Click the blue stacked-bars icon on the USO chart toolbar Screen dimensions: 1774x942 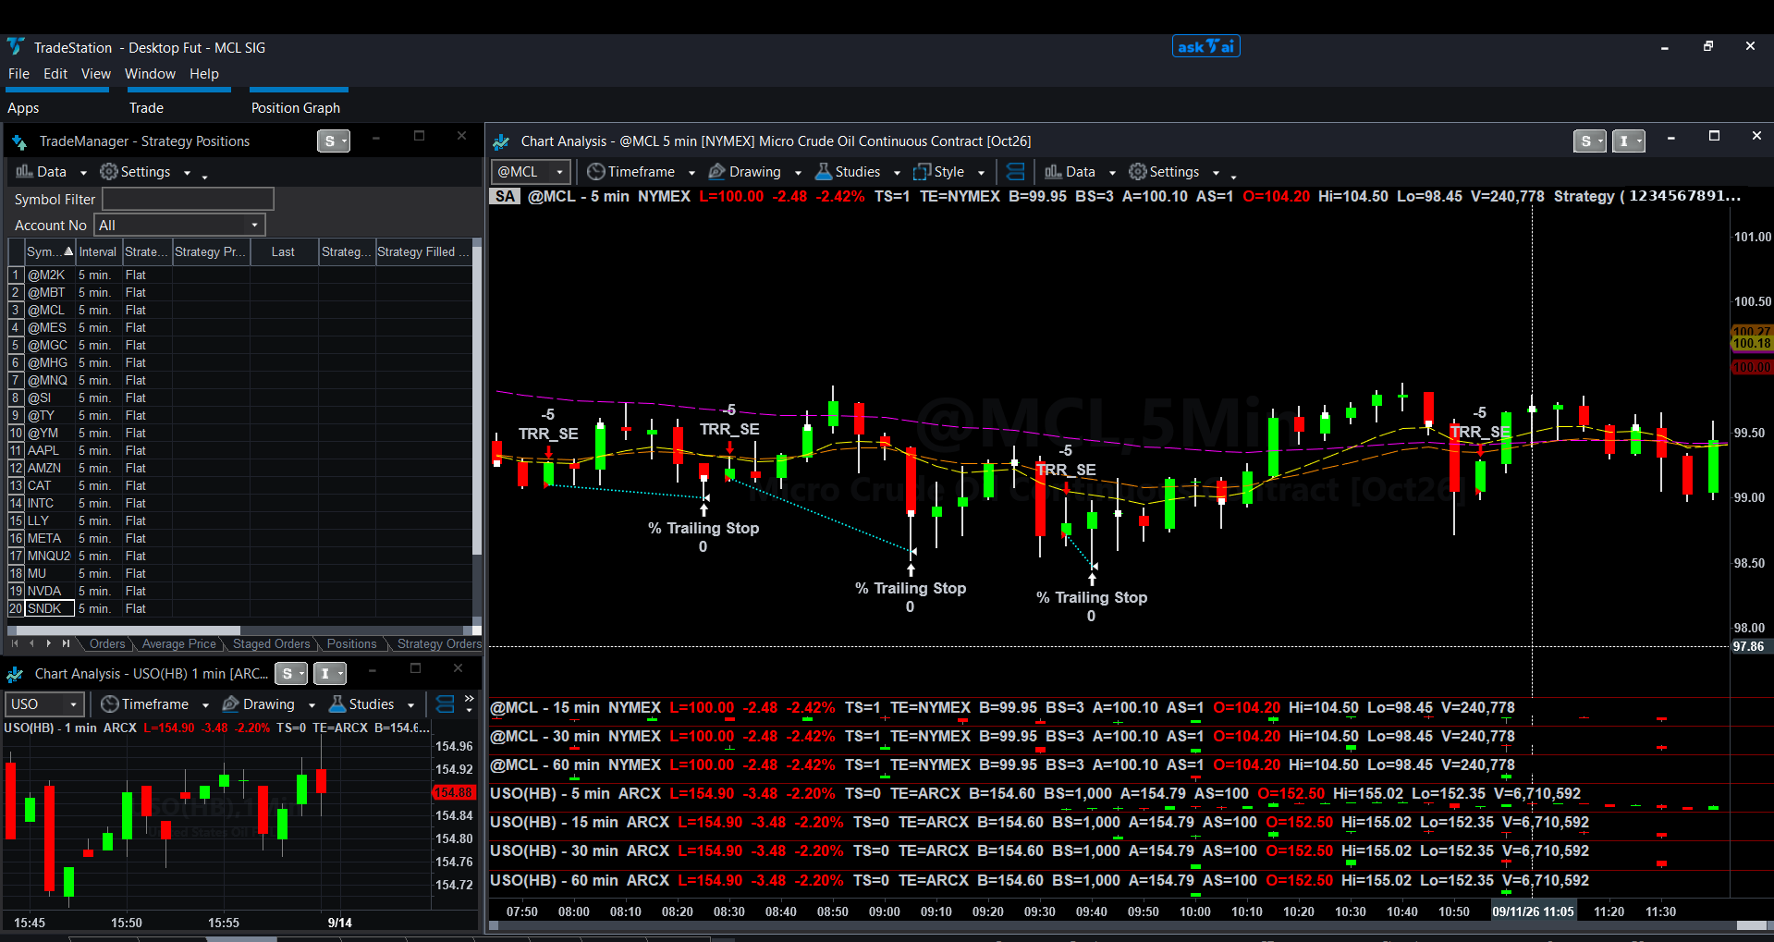445,704
